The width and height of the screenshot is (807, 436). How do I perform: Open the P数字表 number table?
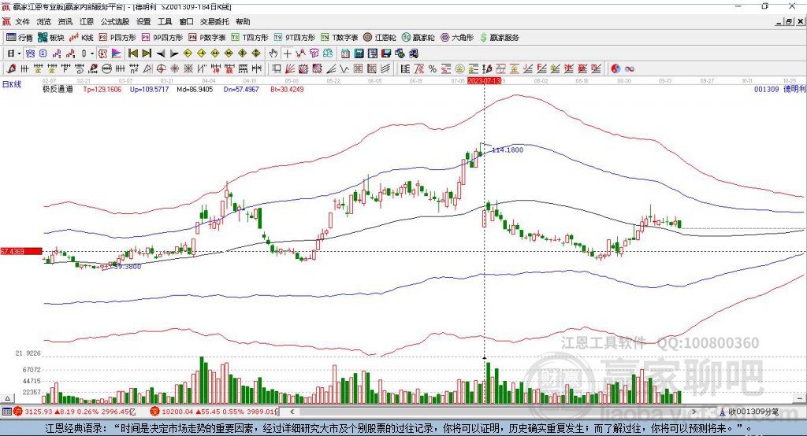(x=207, y=38)
